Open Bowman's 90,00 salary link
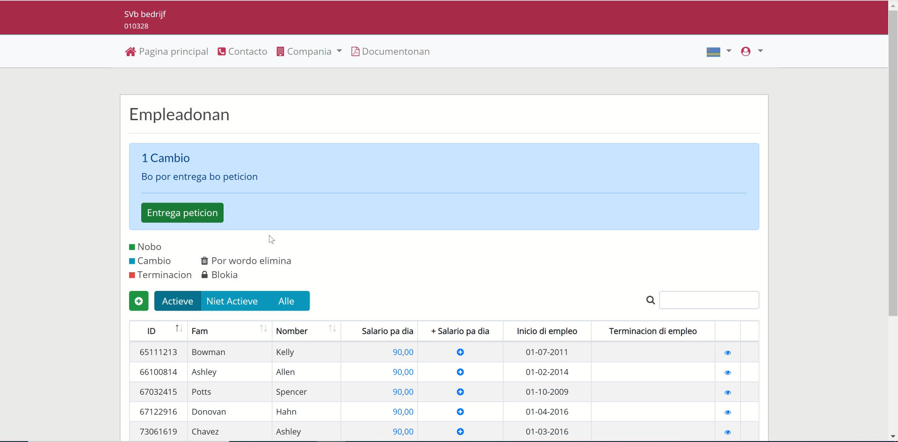This screenshot has width=898, height=442. [x=403, y=352]
